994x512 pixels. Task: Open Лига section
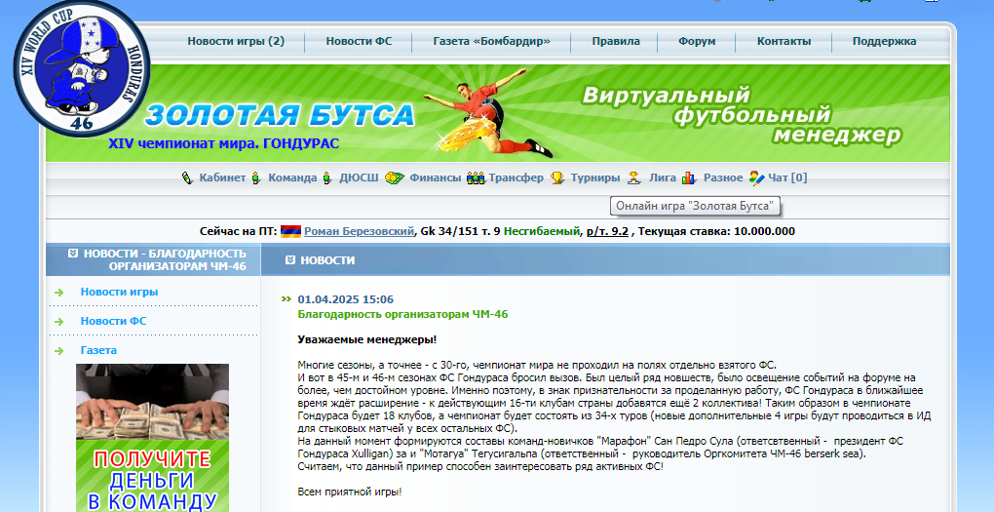(x=662, y=177)
